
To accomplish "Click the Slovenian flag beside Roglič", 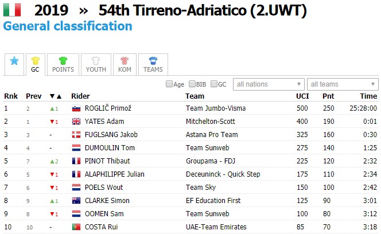I will (x=75, y=108).
